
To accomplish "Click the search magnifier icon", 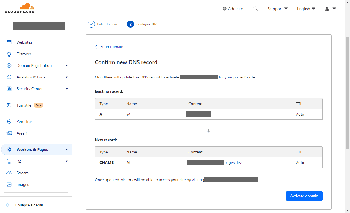I will [x=256, y=9].
